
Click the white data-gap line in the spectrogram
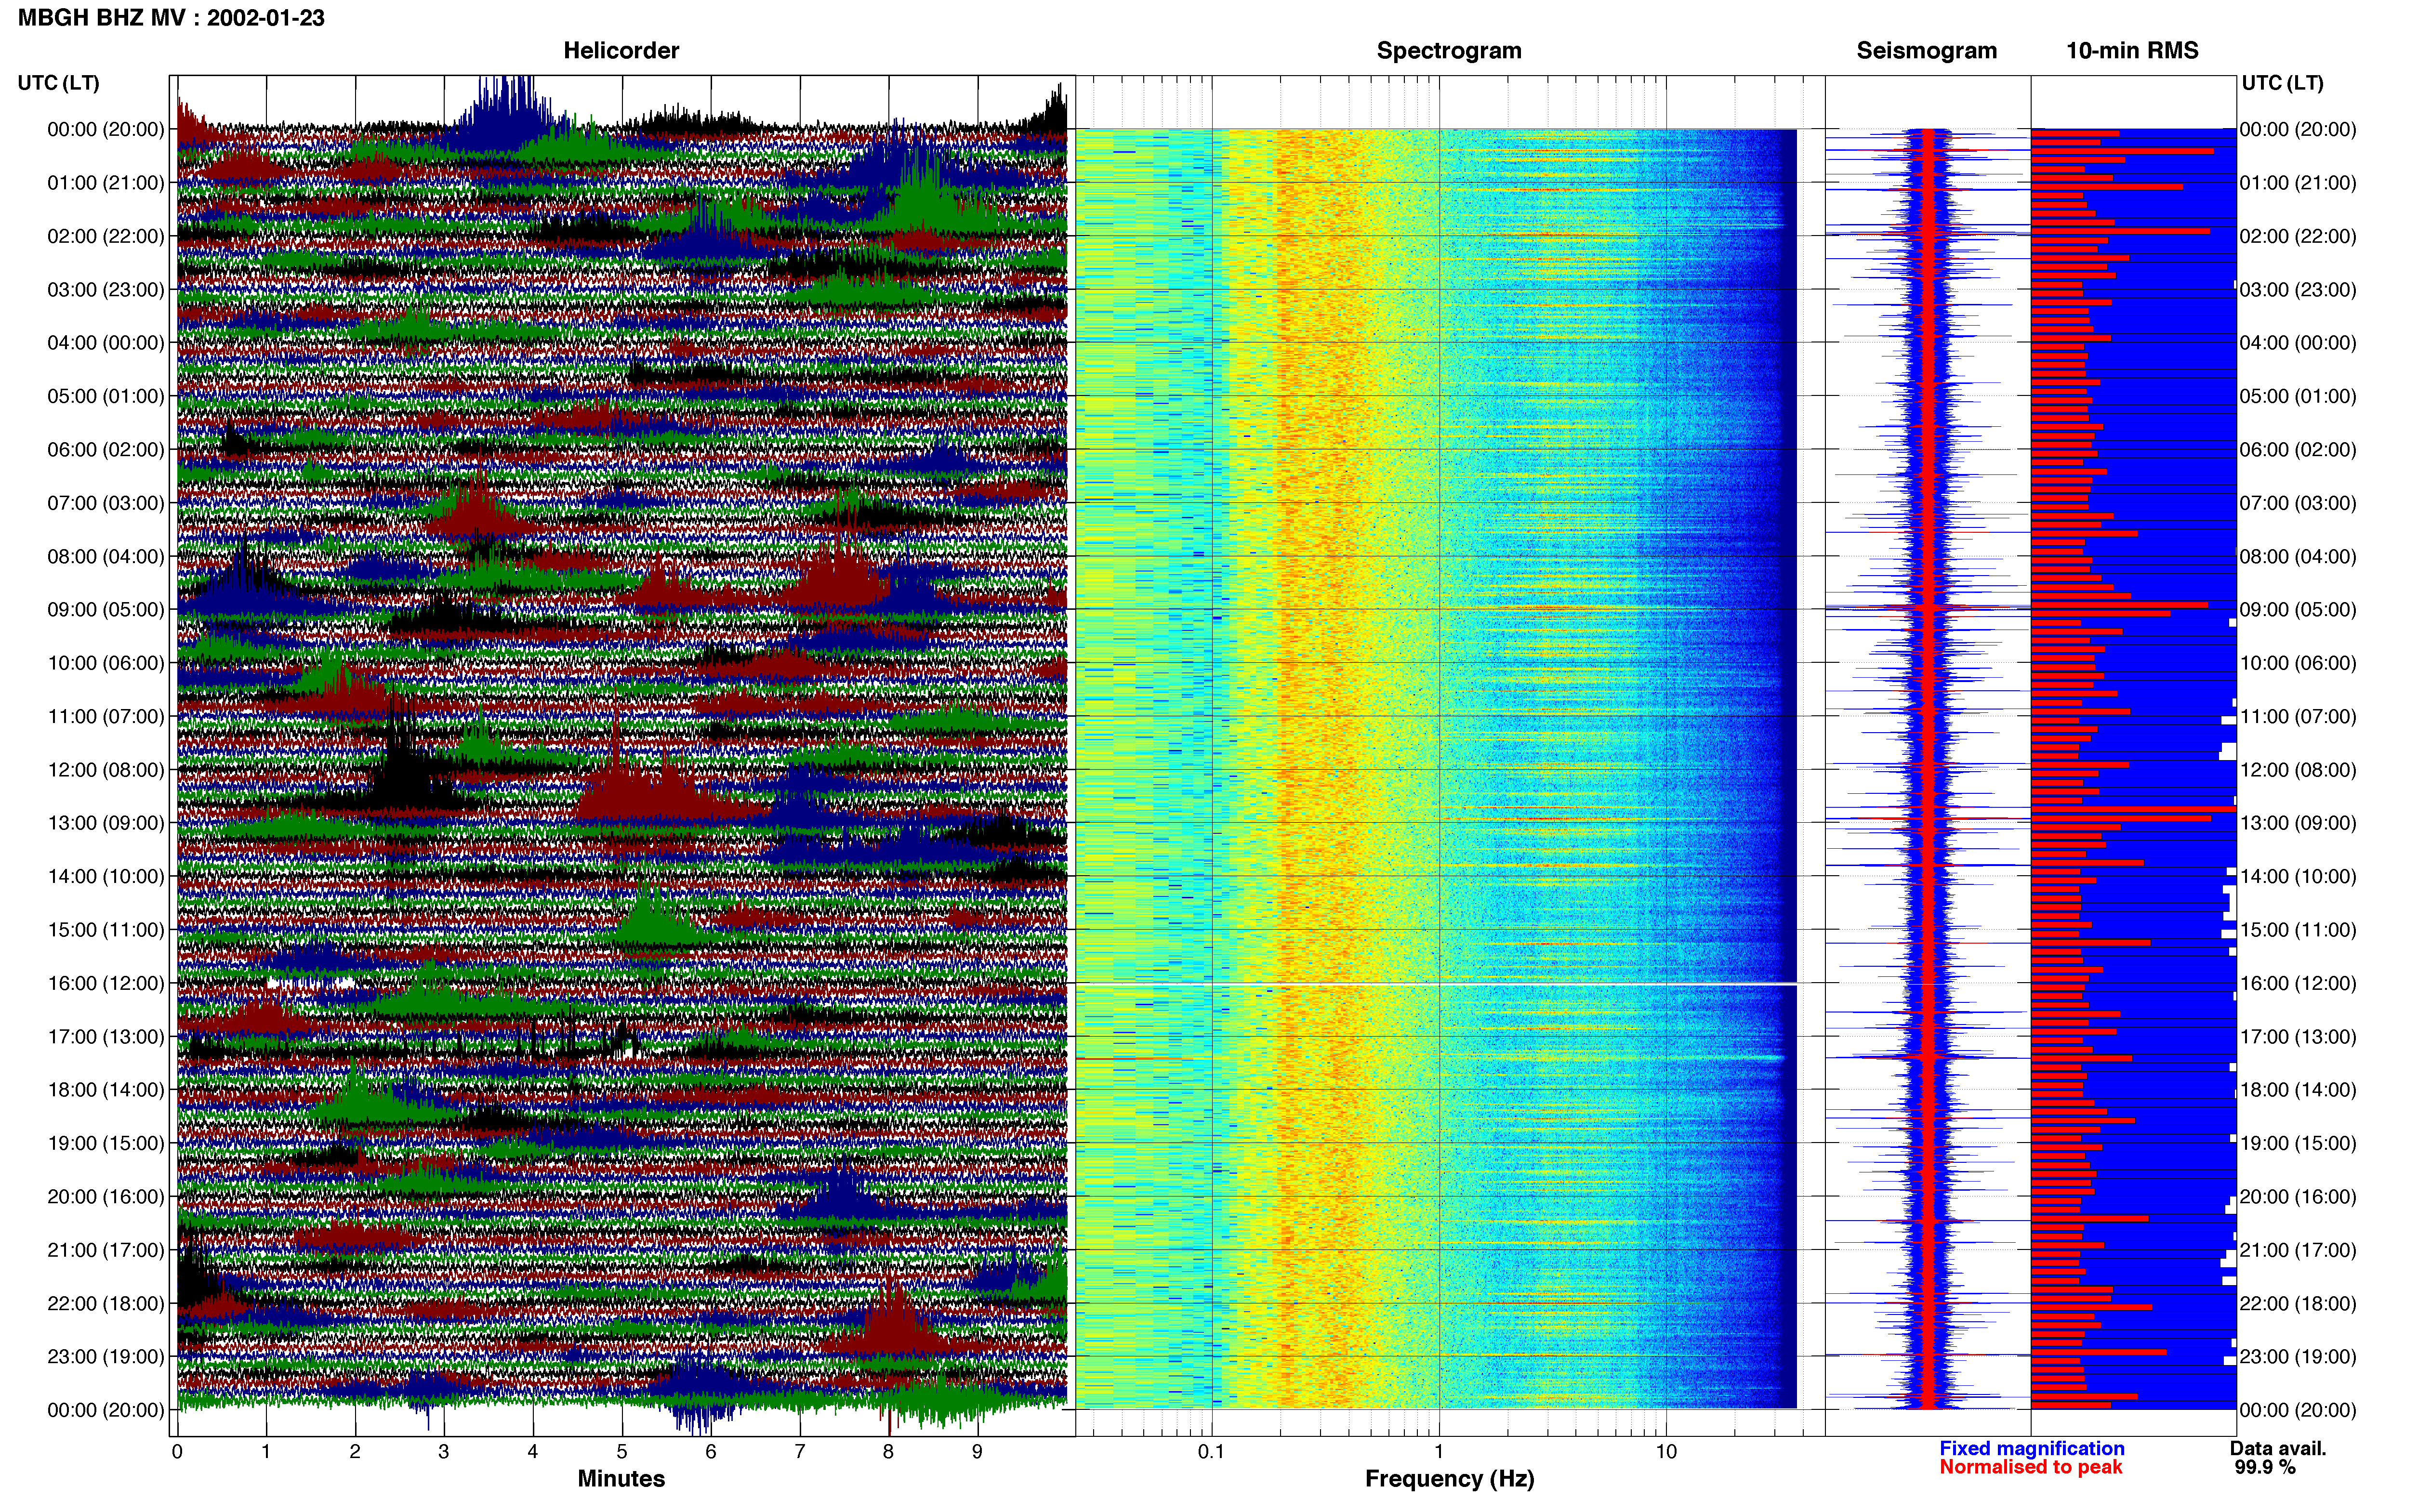click(x=1436, y=984)
